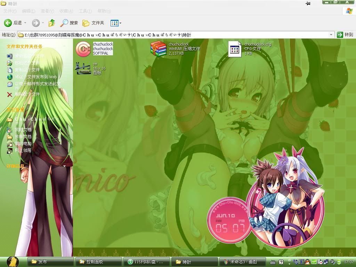356x267 pixels.
Task: Open the QQ penguin tray icon
Action: (x=307, y=262)
